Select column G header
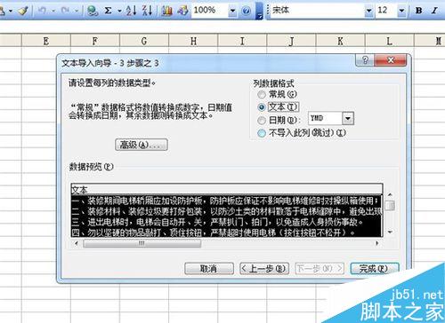445x323 pixels. click(x=144, y=41)
